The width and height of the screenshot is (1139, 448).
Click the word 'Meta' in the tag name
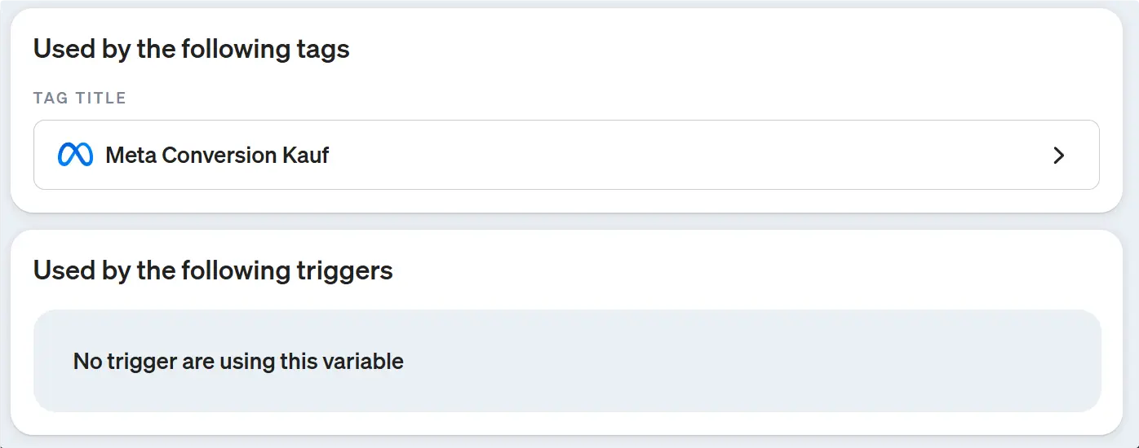pos(131,155)
